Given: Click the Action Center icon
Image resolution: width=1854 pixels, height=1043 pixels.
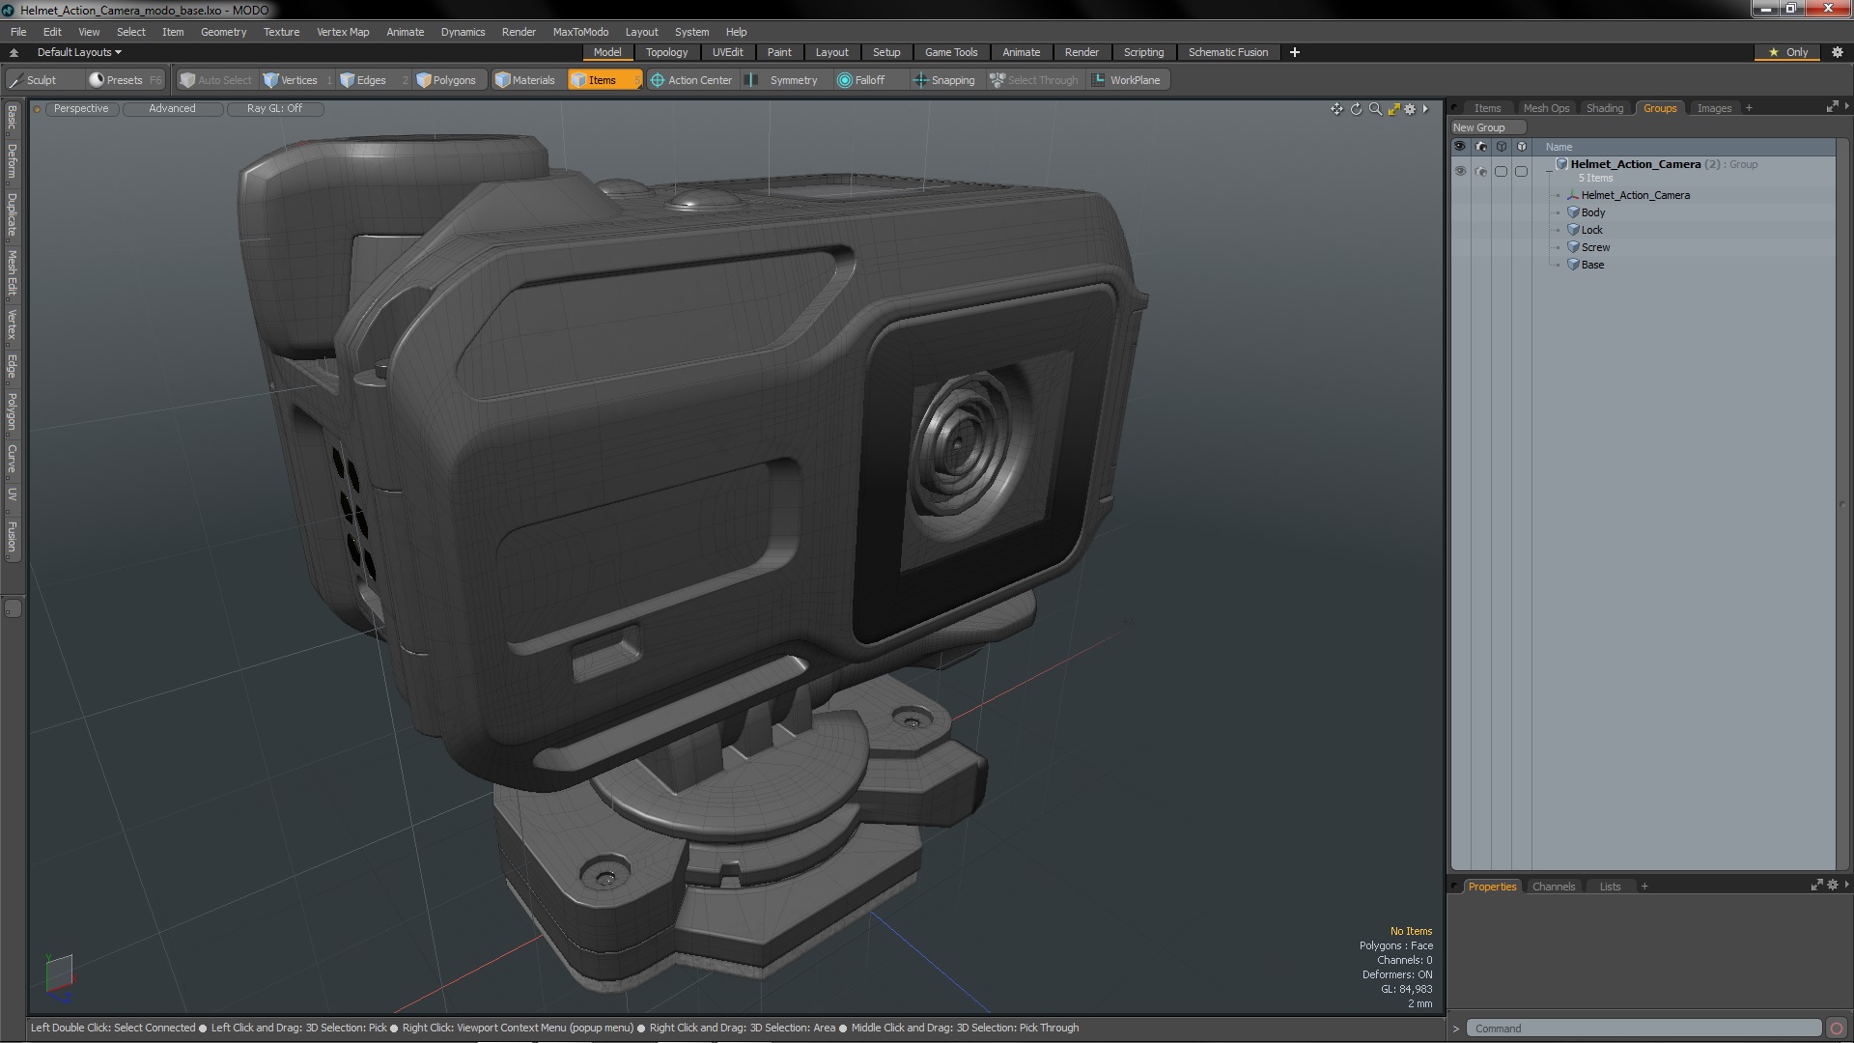Looking at the screenshot, I should tap(656, 80).
